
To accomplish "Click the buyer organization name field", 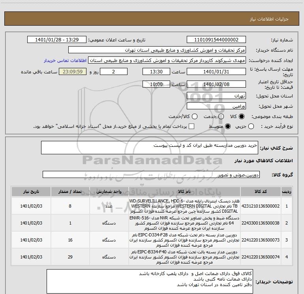I will tap(157, 50).
